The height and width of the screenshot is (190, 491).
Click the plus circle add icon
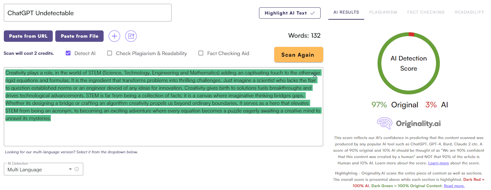(x=114, y=36)
